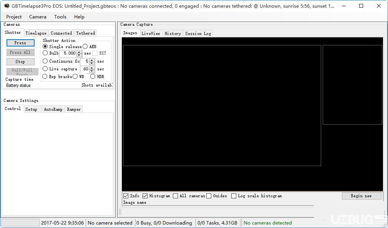Uncheck the Info checkbox

click(126, 196)
